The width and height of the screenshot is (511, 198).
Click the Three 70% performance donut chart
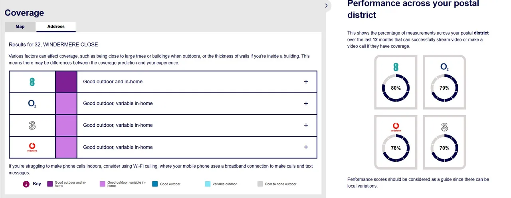[444, 148]
